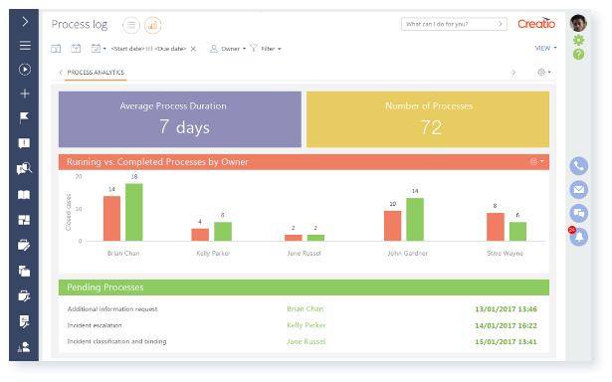Click the Creatio logo
Image resolution: width=612 pixels, height=382 pixels.
pyautogui.click(x=536, y=24)
